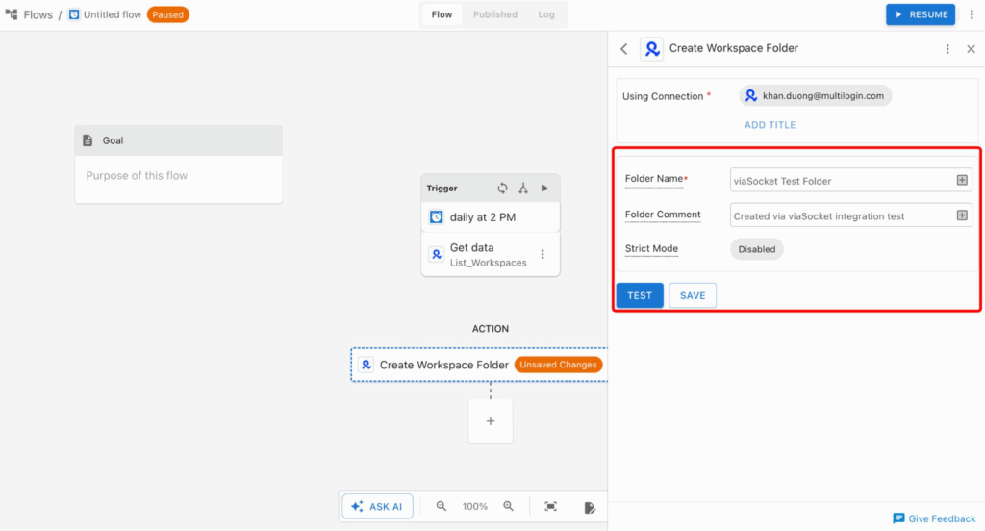
Task: Open Get data step three-dot menu
Action: [543, 255]
